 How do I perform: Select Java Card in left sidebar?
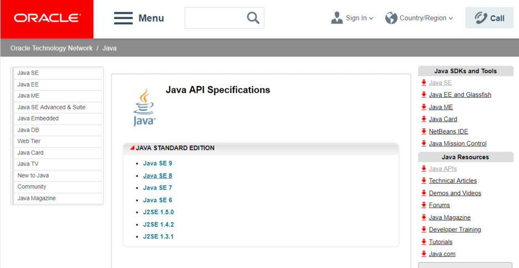pyautogui.click(x=57, y=153)
